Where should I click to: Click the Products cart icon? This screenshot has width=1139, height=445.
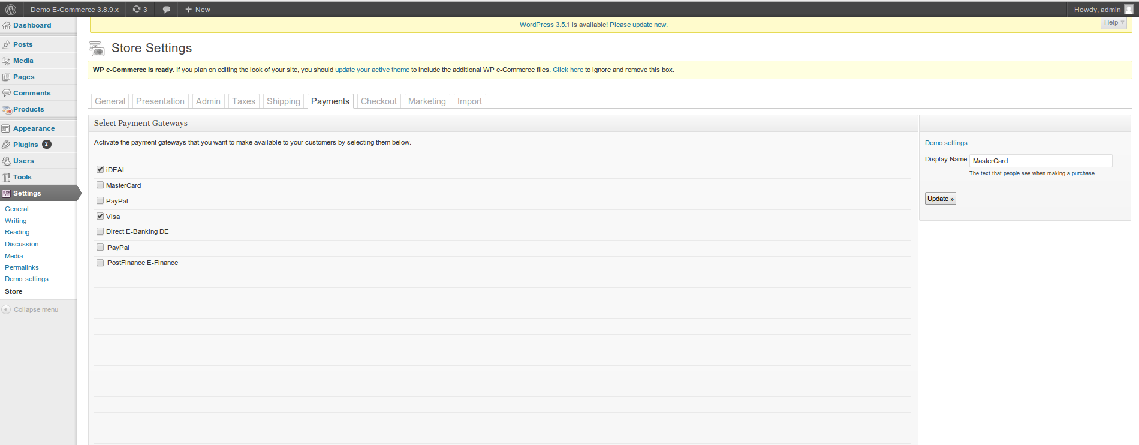click(x=7, y=110)
